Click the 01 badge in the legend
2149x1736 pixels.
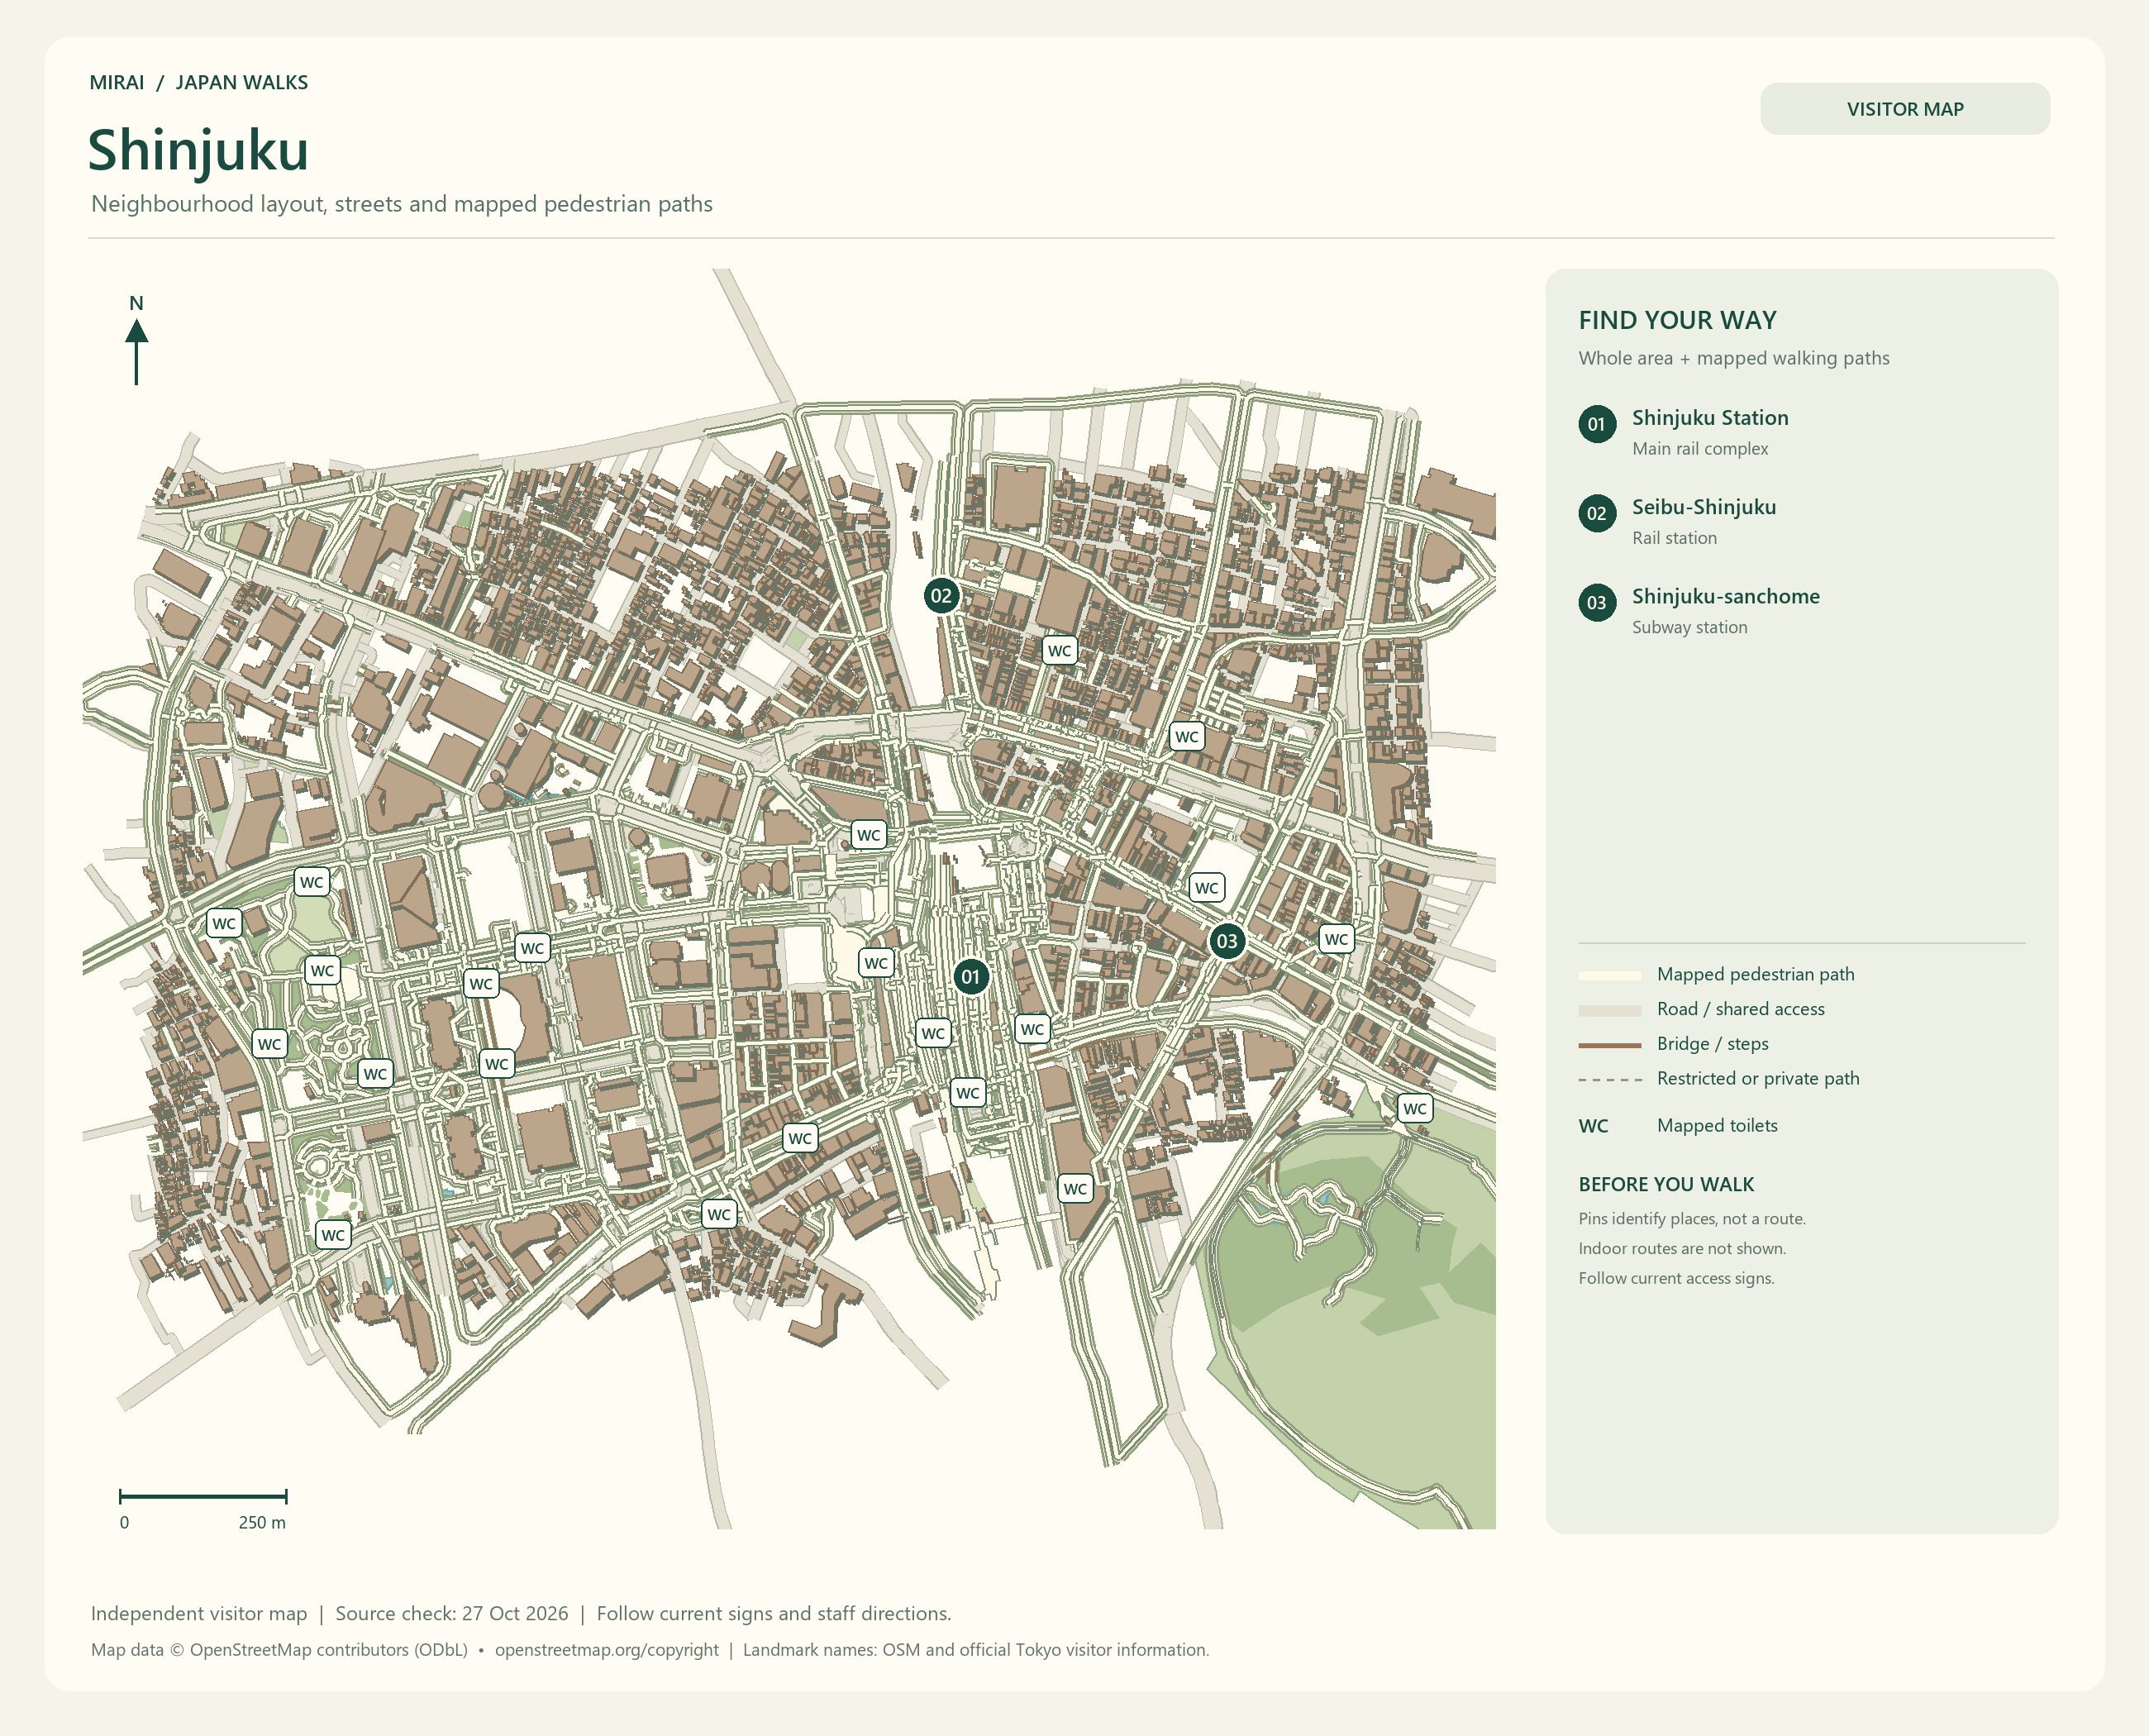[1597, 424]
